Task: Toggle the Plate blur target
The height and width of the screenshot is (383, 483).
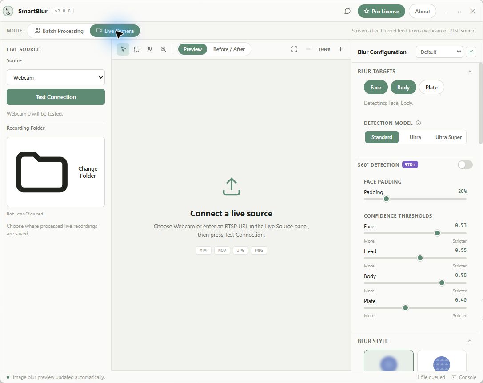Action: (431, 87)
